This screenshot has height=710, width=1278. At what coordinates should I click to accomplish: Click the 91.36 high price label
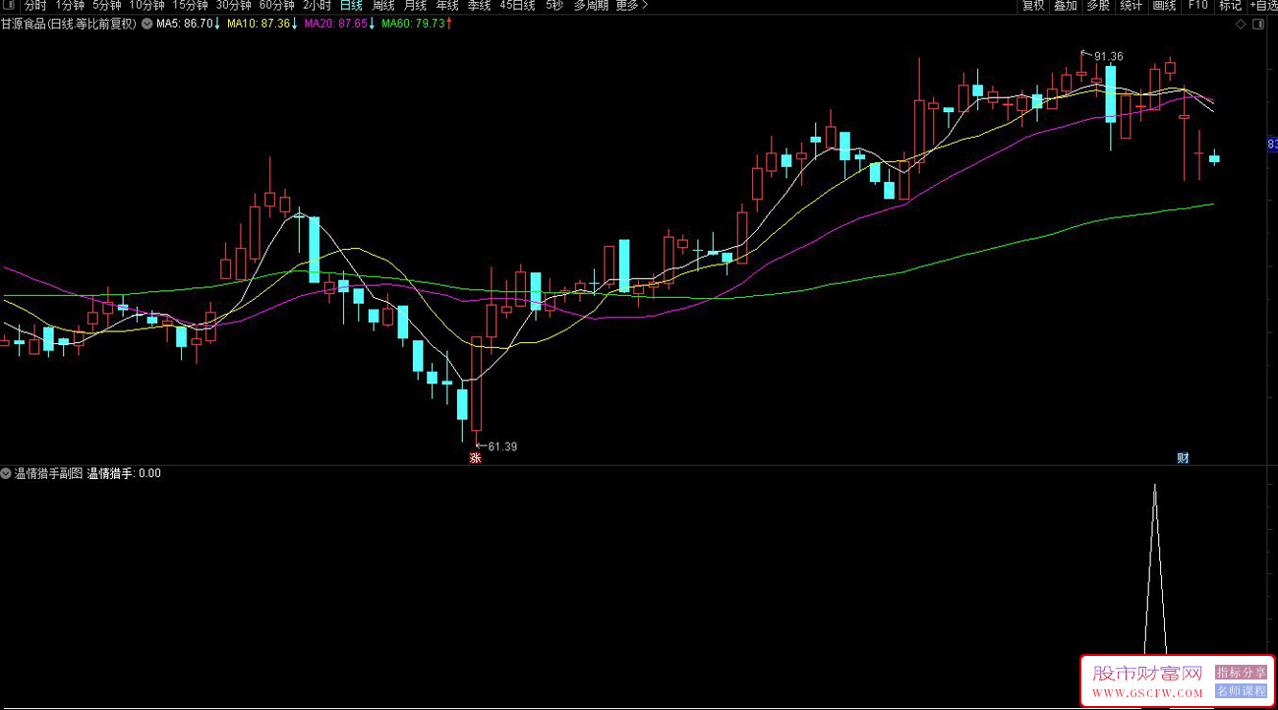tap(1108, 57)
